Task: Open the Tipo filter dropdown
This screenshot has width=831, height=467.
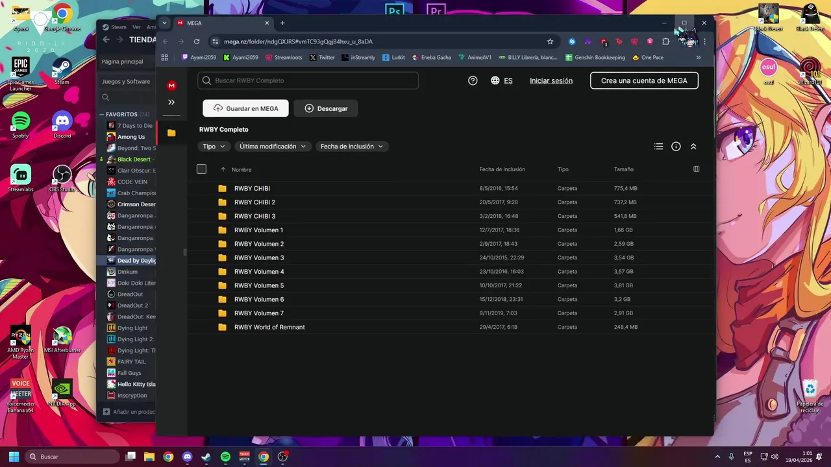Action: pyautogui.click(x=214, y=147)
